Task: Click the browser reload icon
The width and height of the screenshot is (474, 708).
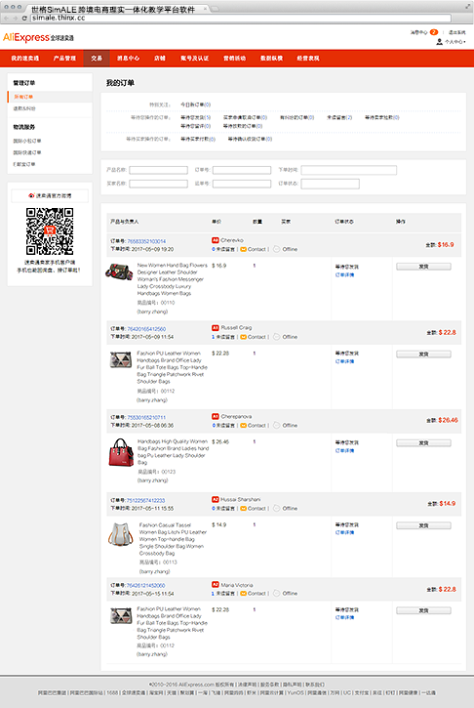Action: coord(24,18)
